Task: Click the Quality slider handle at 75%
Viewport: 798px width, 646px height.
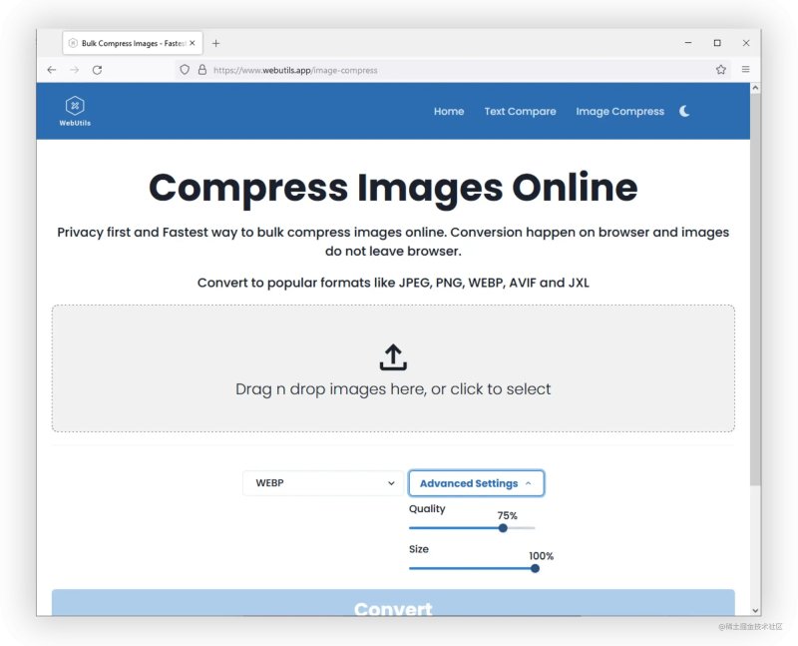Action: coord(503,528)
